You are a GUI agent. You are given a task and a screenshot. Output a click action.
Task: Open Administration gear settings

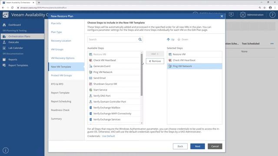(x=252, y=15)
